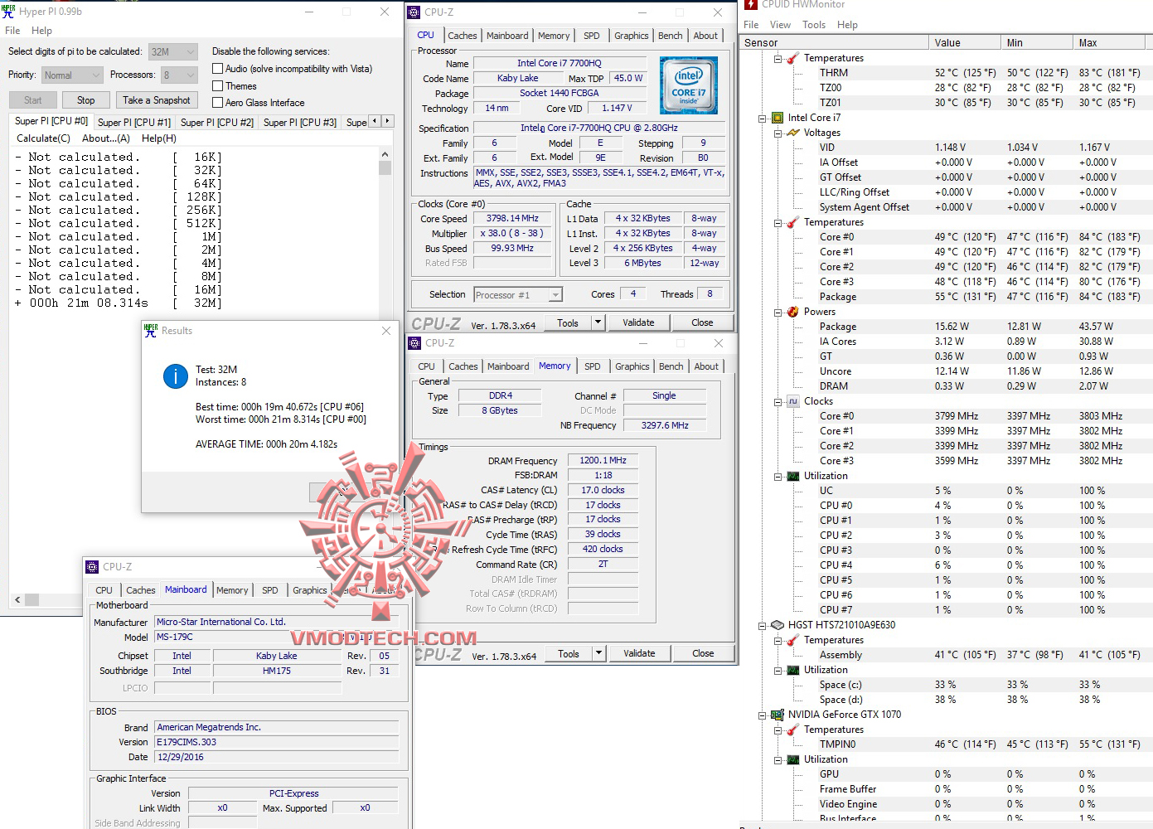
Task: Click the thermometer icon under NVIDIA GeForce
Action: coord(793,730)
